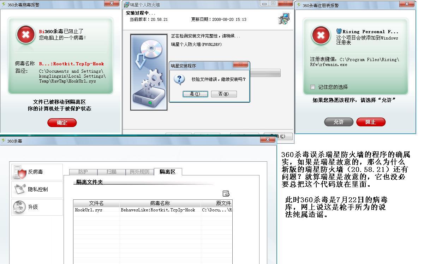This screenshot has width=430, height=264.
Task: Click the red error icon in registry alert
Action: (321, 35)
